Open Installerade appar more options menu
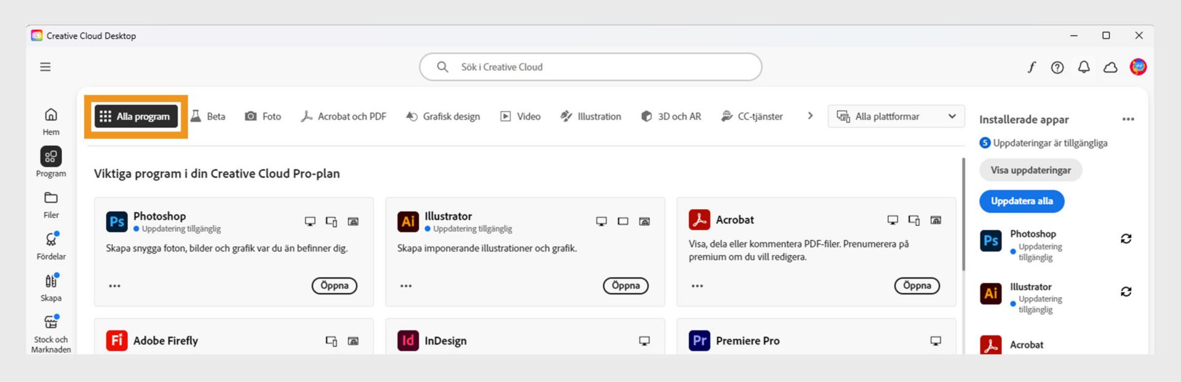The width and height of the screenshot is (1181, 382). coord(1128,119)
